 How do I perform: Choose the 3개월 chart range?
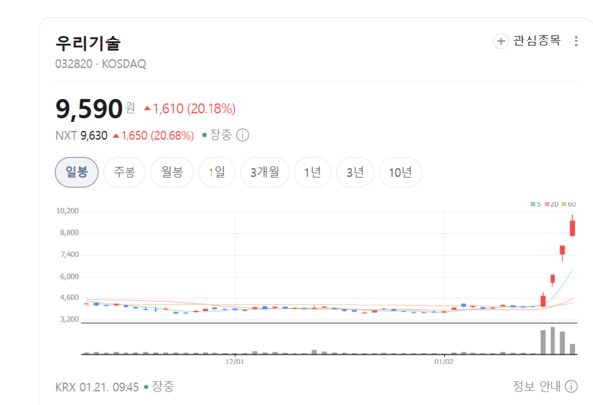pyautogui.click(x=265, y=173)
